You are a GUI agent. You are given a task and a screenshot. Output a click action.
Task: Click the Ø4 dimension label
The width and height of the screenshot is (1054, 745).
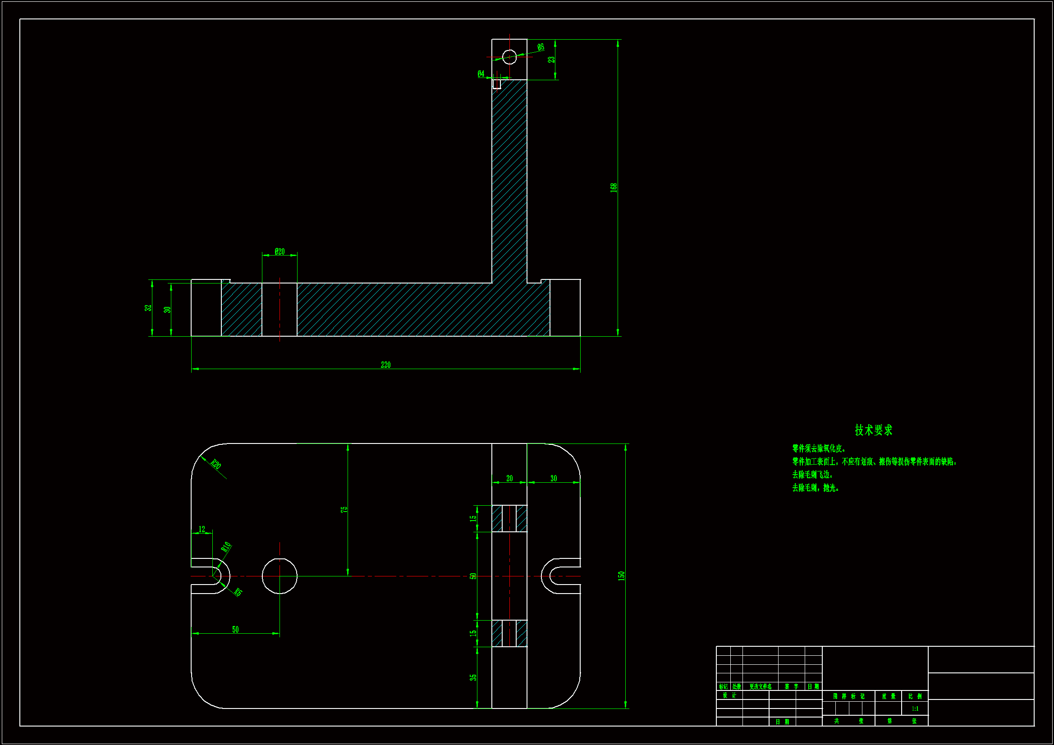coord(481,73)
